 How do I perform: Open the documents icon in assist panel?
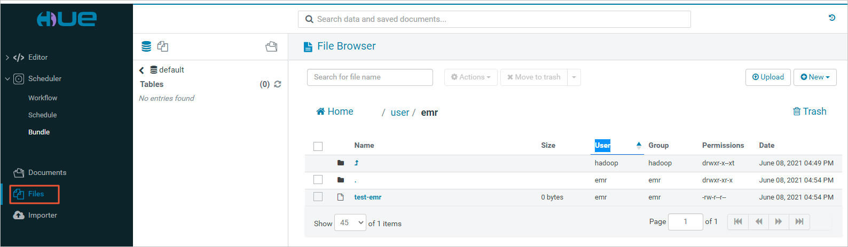tap(271, 46)
